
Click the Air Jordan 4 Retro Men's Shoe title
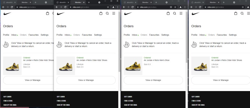[157, 60]
